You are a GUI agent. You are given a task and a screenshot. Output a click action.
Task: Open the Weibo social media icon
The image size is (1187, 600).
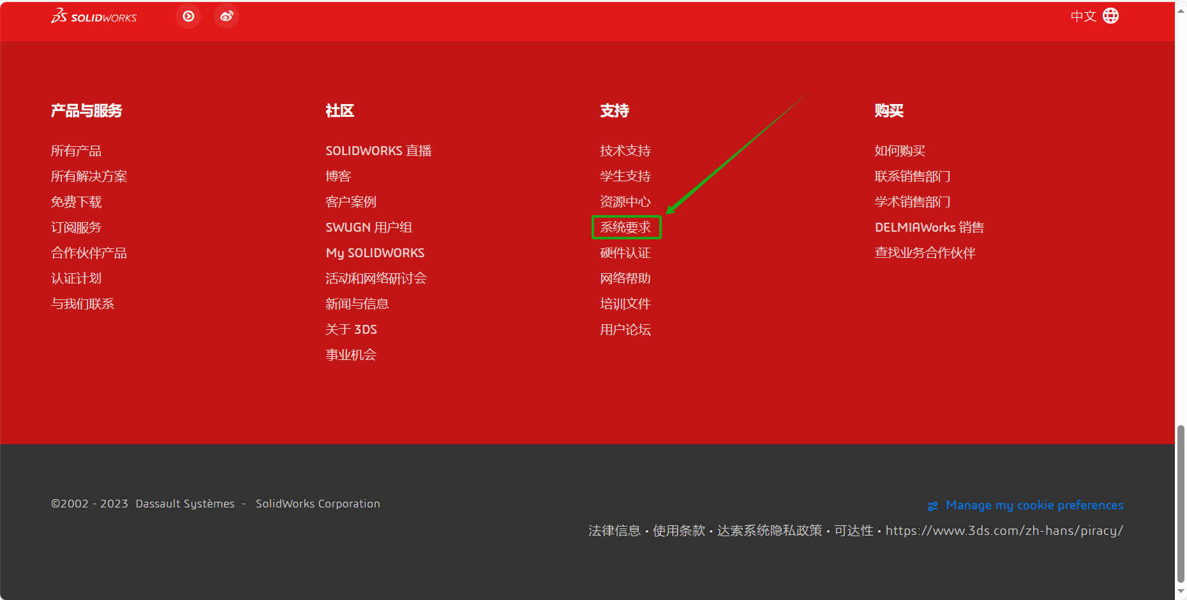227,16
